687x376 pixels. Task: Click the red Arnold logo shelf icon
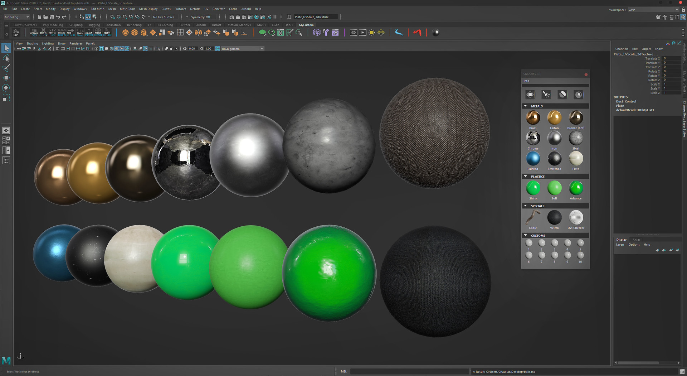(417, 33)
